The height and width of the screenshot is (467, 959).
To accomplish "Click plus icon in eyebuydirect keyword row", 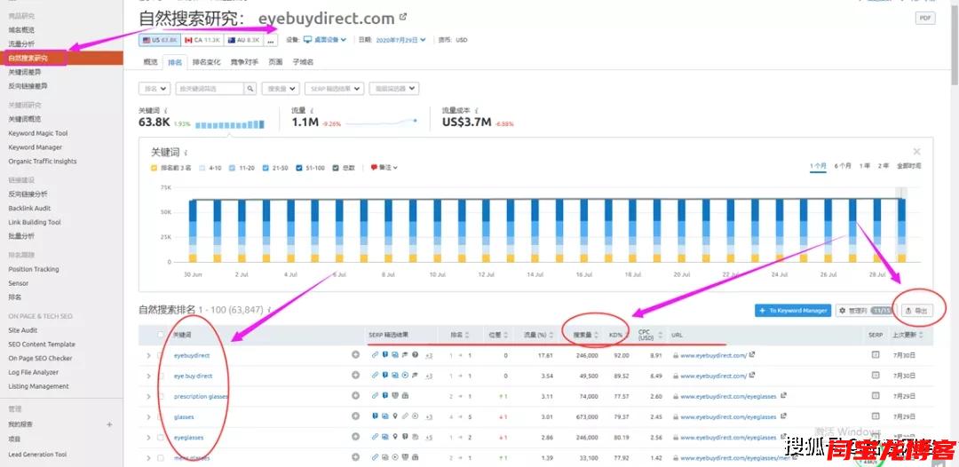I will pos(355,355).
